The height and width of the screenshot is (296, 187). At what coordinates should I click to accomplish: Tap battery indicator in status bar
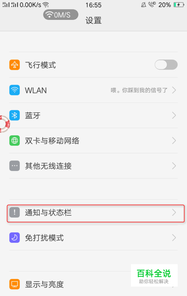179,5
